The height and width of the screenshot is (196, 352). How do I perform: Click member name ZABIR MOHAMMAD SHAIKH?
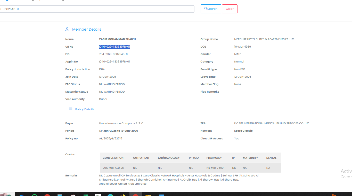(117, 39)
